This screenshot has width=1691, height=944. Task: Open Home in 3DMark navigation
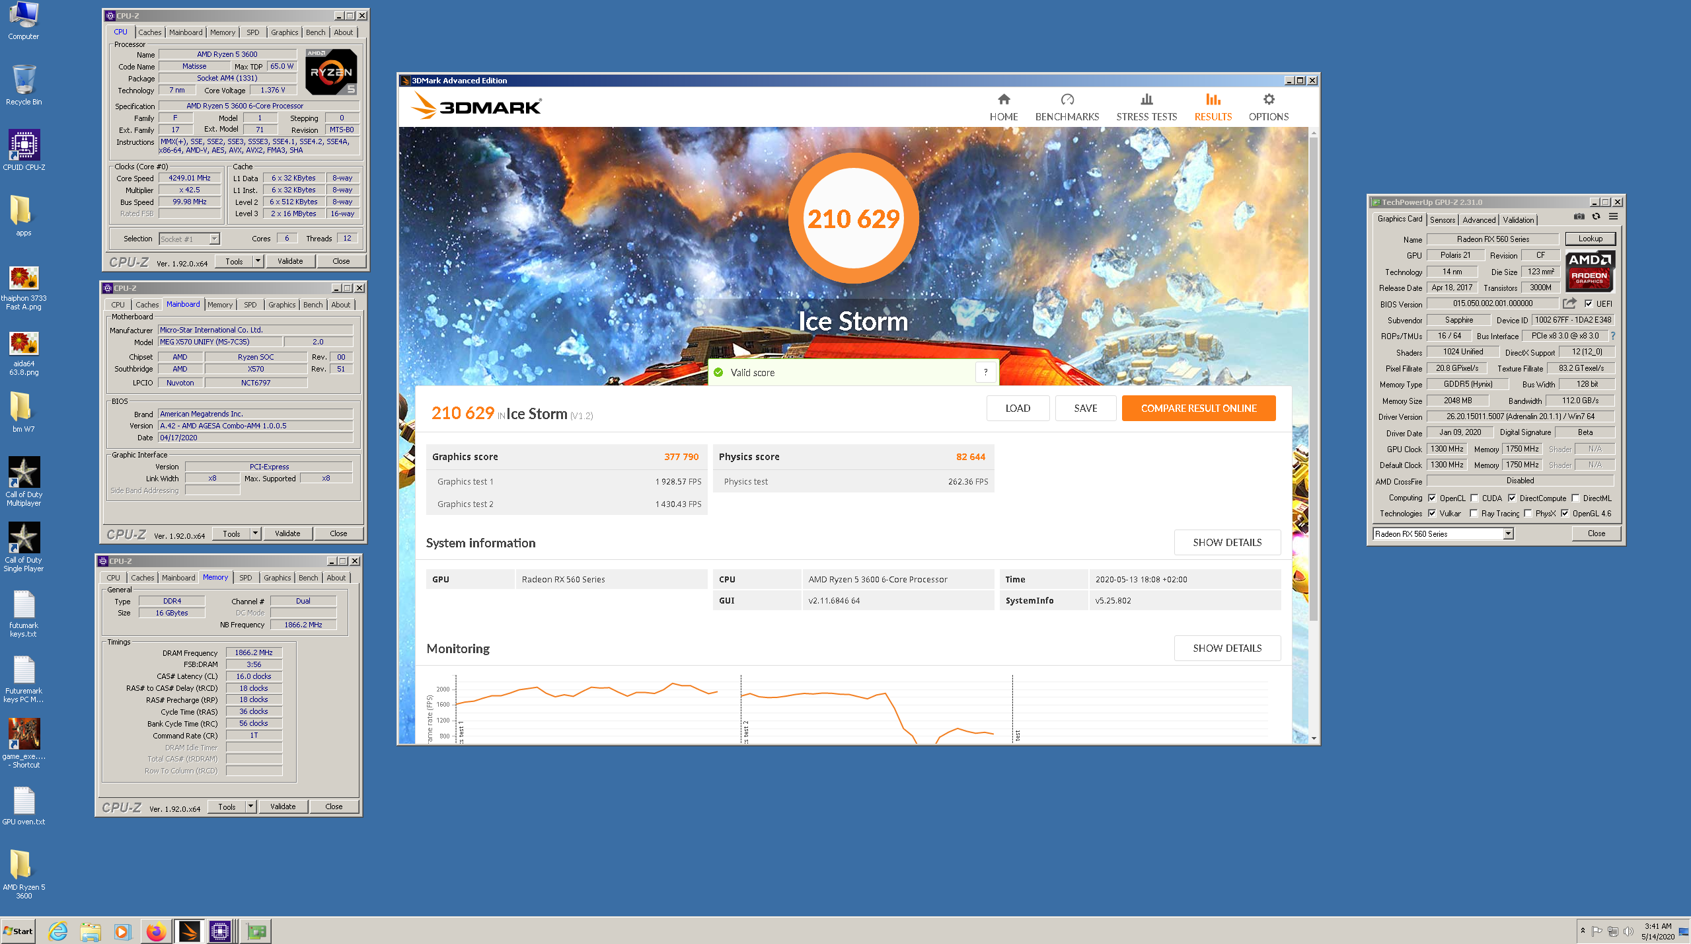tap(1003, 107)
